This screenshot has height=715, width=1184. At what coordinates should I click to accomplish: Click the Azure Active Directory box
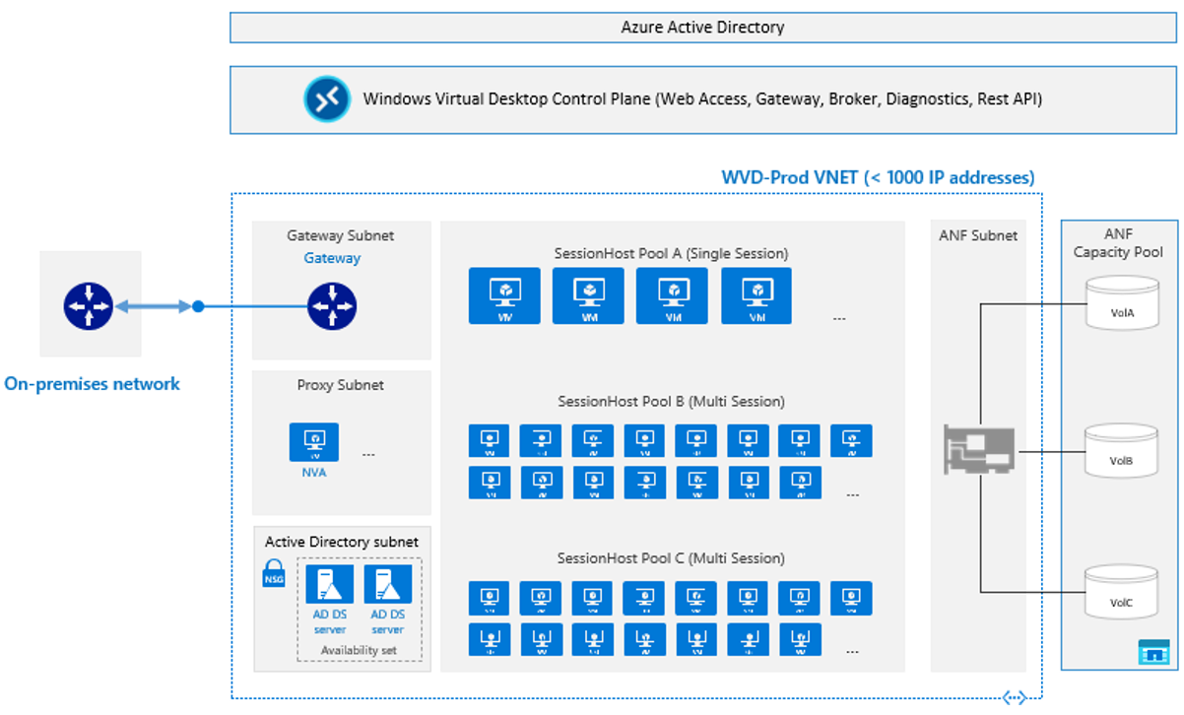[702, 28]
